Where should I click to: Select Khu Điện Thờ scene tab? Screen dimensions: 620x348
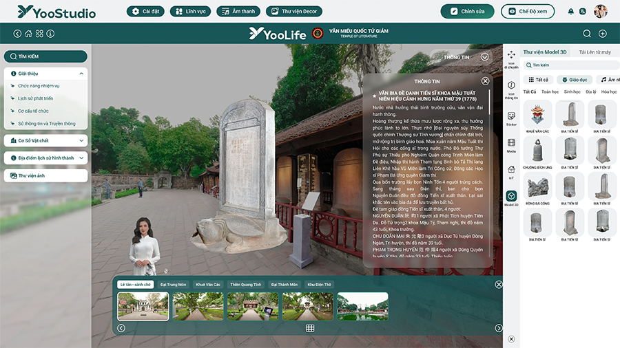click(319, 285)
